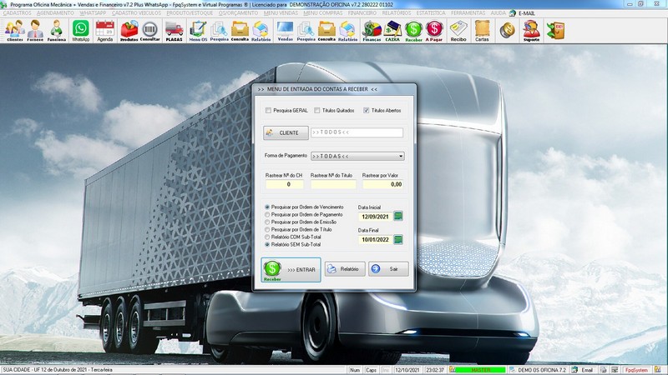Check the Títulos Quitados checkbox
This screenshot has height=375, width=668.
coord(317,111)
